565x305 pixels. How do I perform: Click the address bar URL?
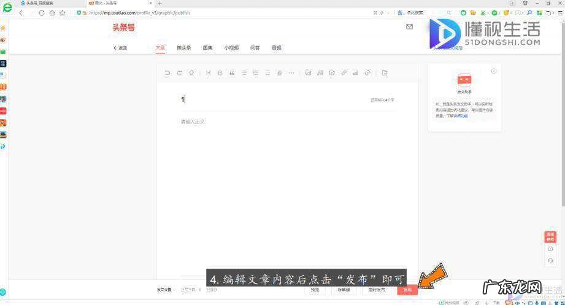140,13
